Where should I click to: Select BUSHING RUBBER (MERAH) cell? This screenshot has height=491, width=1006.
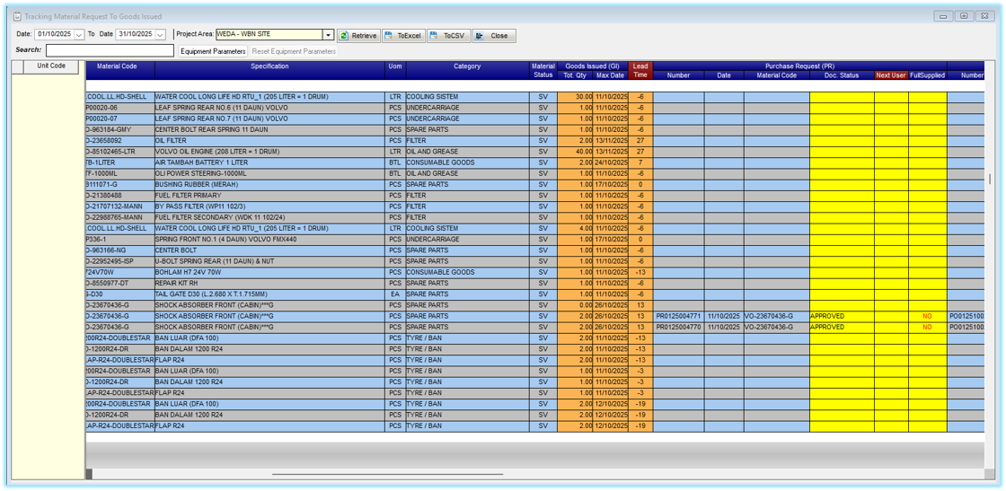click(269, 184)
